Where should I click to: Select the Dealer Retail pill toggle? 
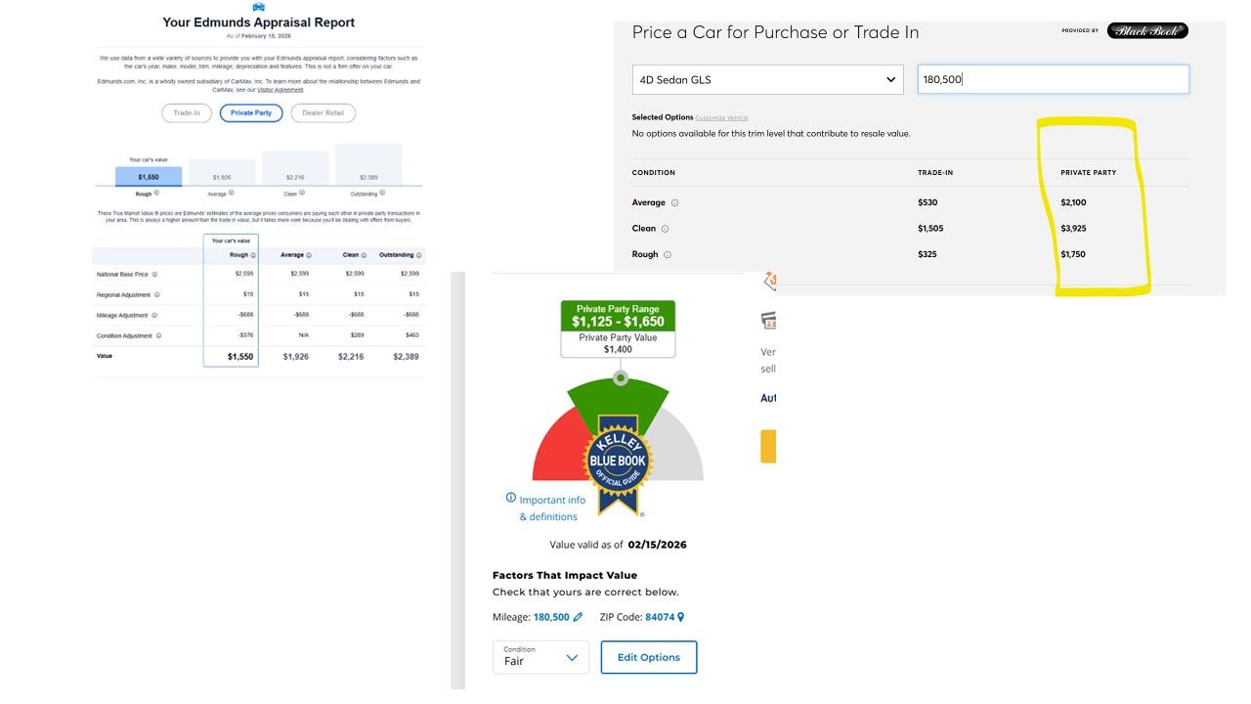323,113
